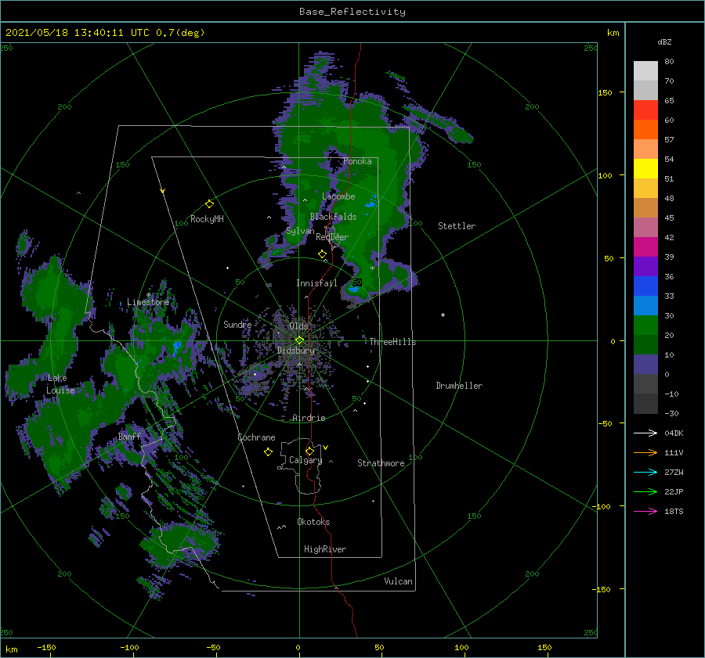Click the 18TS legend label
The height and width of the screenshot is (658, 705).
tap(674, 512)
